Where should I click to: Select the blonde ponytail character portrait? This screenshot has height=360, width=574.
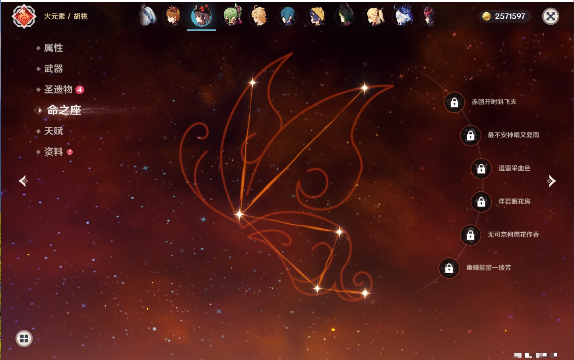click(374, 16)
